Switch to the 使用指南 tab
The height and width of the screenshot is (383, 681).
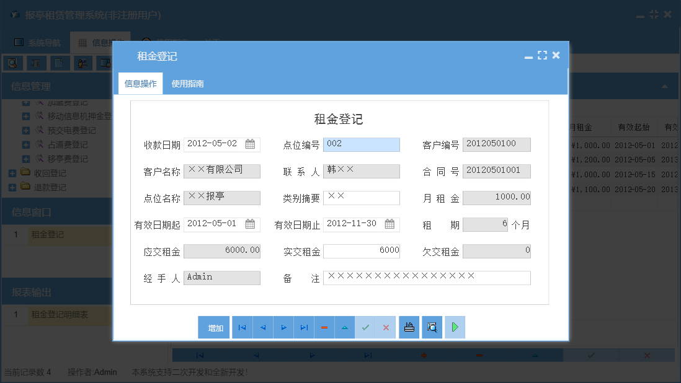(x=187, y=82)
